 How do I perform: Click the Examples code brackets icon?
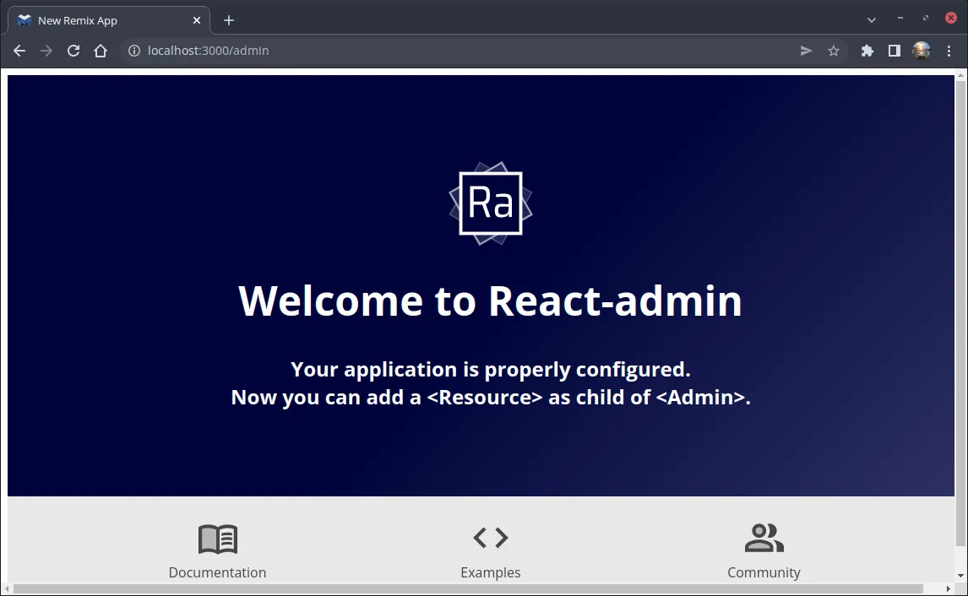click(x=490, y=538)
